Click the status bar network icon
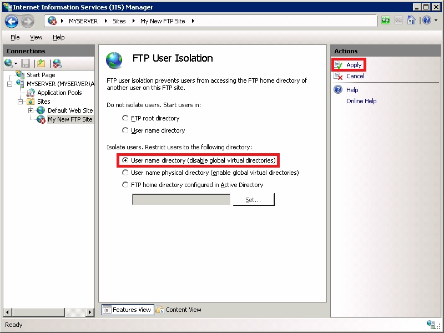 pyautogui.click(x=431, y=324)
